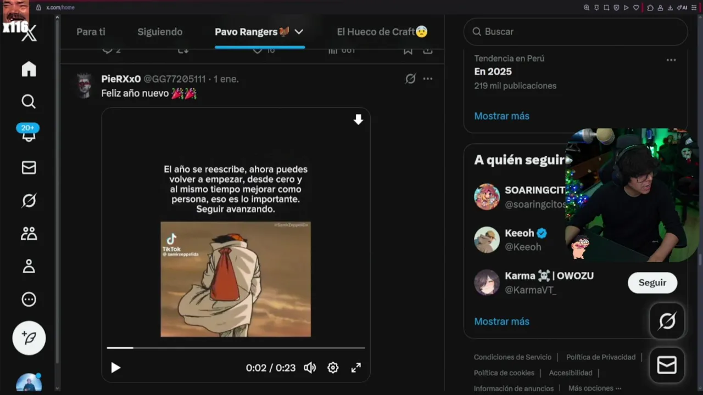Image resolution: width=703 pixels, height=395 pixels.
Task: Compose a new post with feather button
Action: pos(29,338)
